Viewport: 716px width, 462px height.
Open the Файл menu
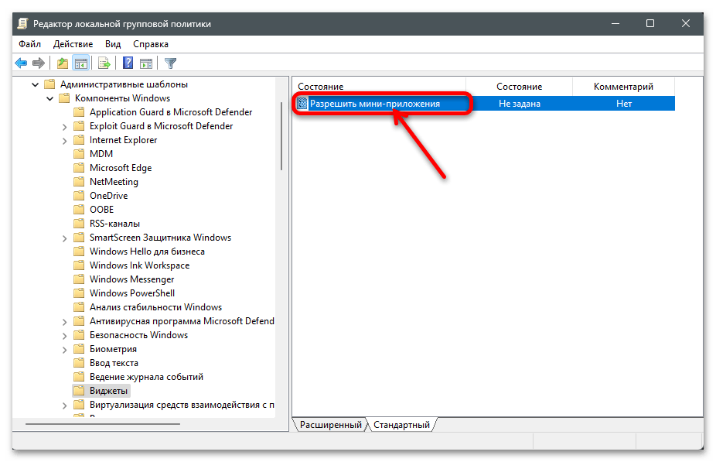click(29, 44)
